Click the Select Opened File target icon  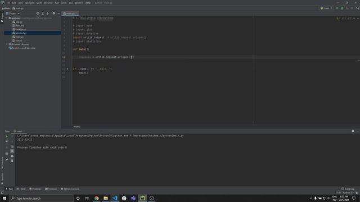point(38,13)
